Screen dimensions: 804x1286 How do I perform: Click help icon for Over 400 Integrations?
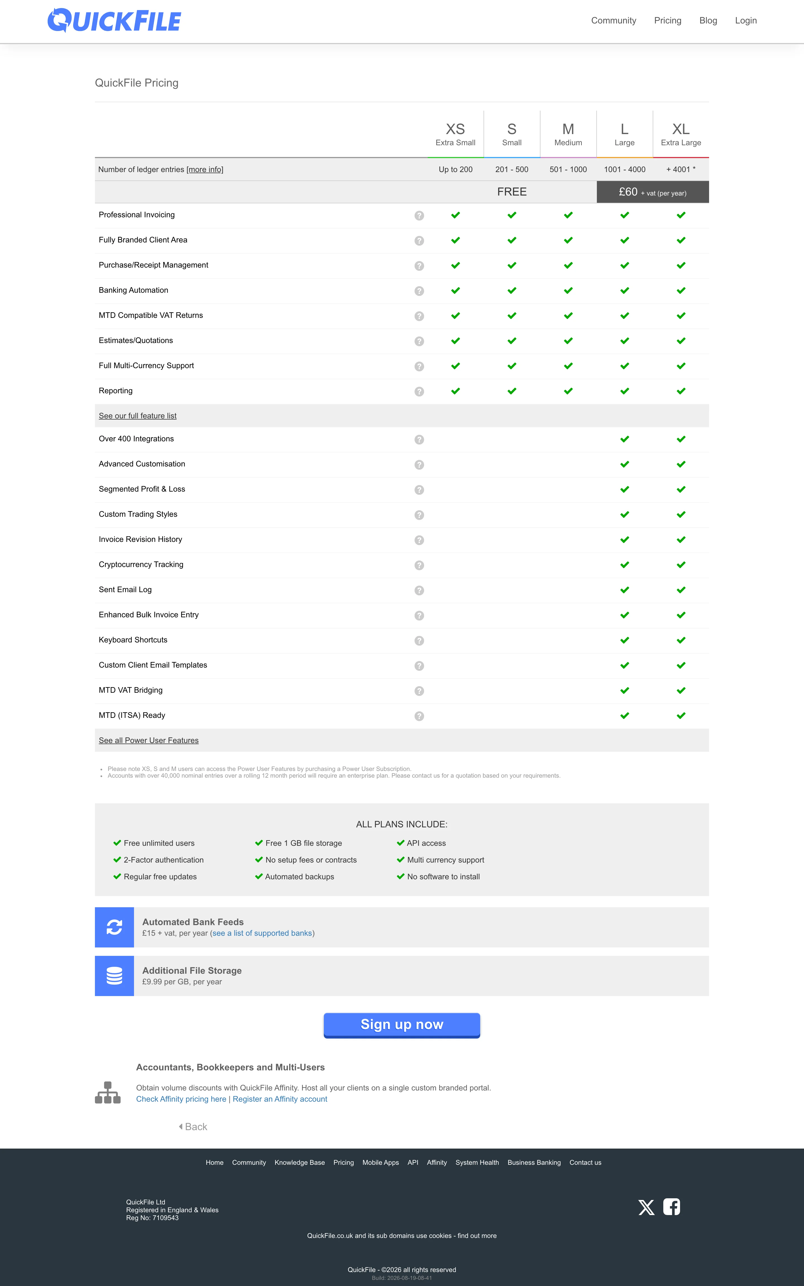[x=419, y=439]
